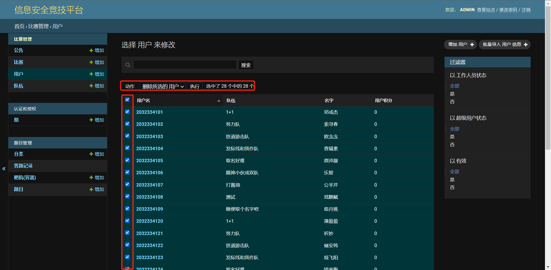Click 认证和授权 sidebar section header
551x270 pixels.
coord(25,109)
